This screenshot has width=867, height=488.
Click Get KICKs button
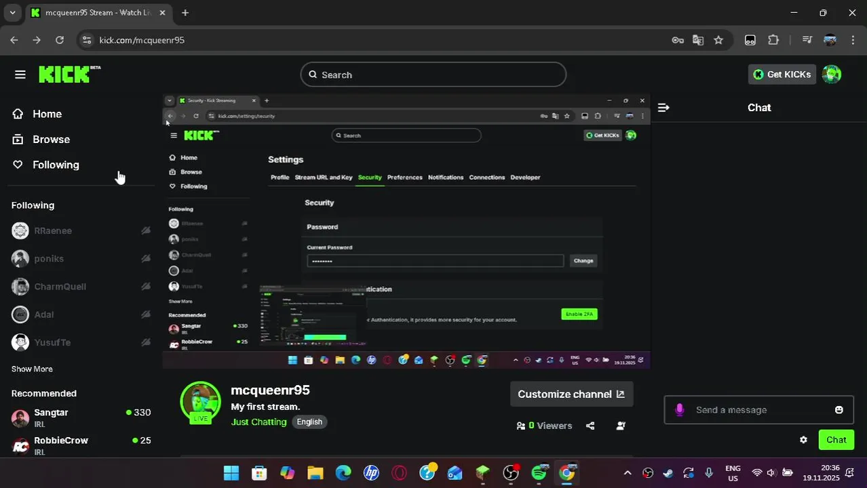(x=782, y=75)
